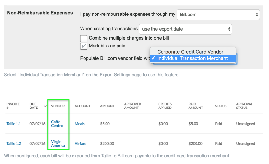269x164 pixels.
Task: Click the Account column header
Action: coord(83,106)
